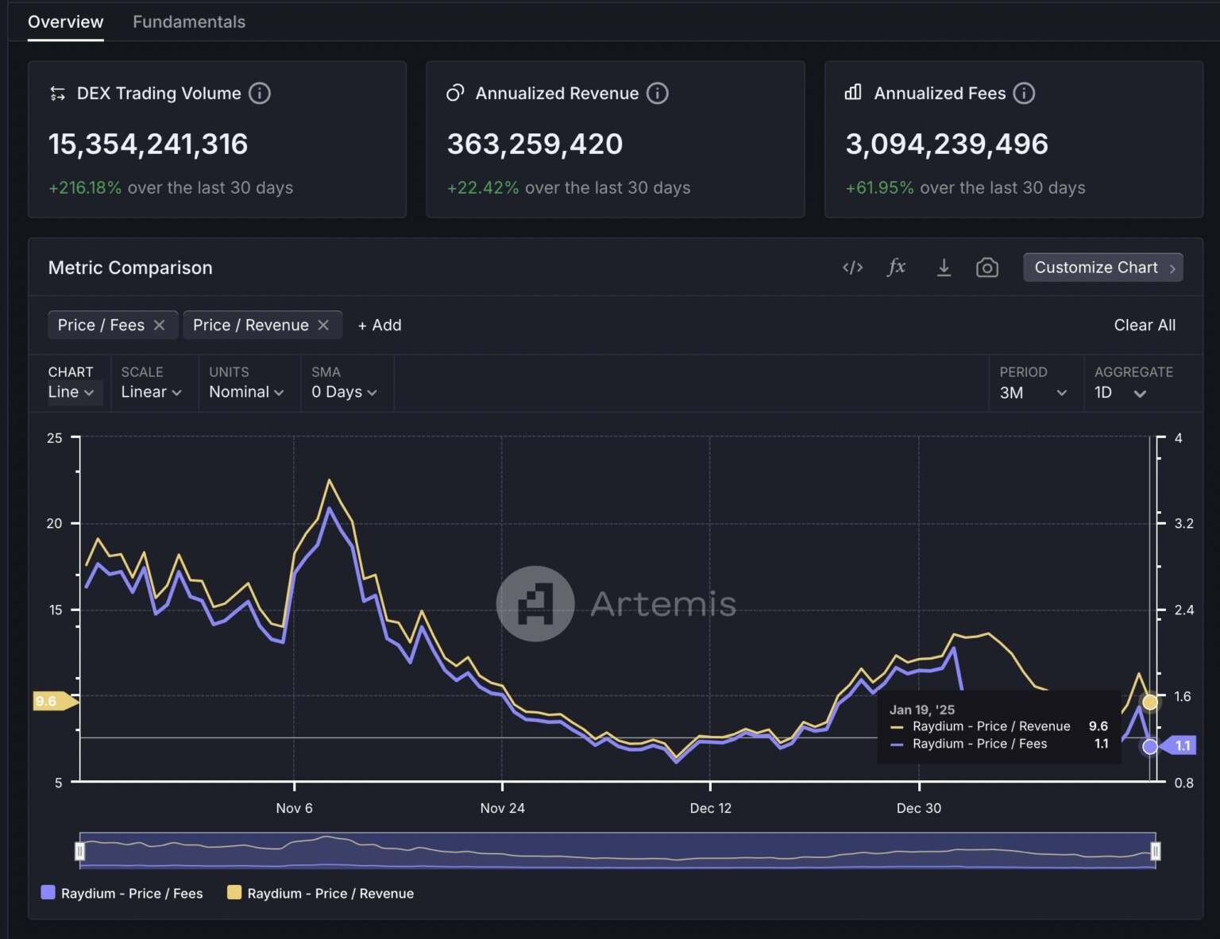Click the +61.95% change text

point(880,188)
